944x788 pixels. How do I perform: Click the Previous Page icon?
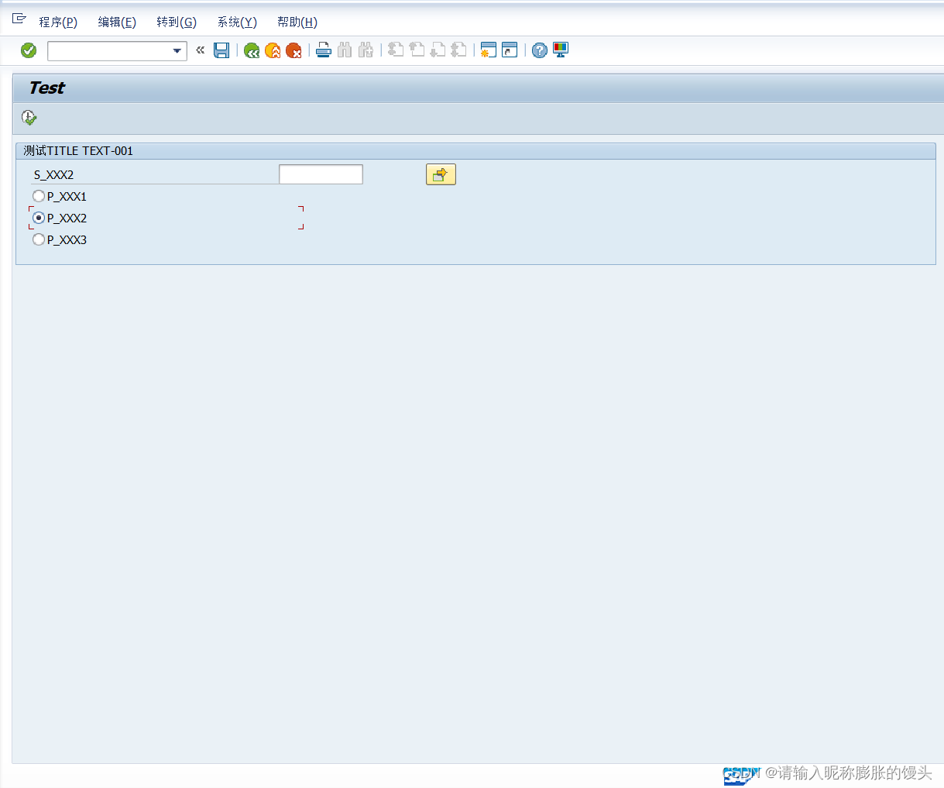click(x=417, y=50)
